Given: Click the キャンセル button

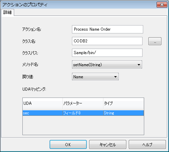Looking at the screenshot, I should pos(108,144).
